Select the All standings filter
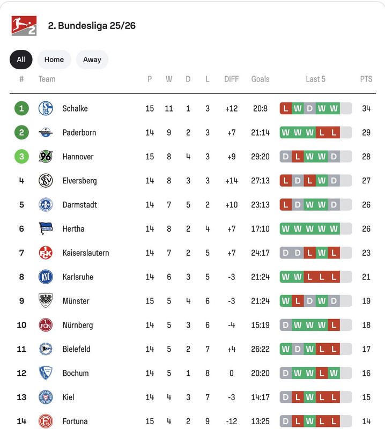The image size is (385, 429). 21,60
